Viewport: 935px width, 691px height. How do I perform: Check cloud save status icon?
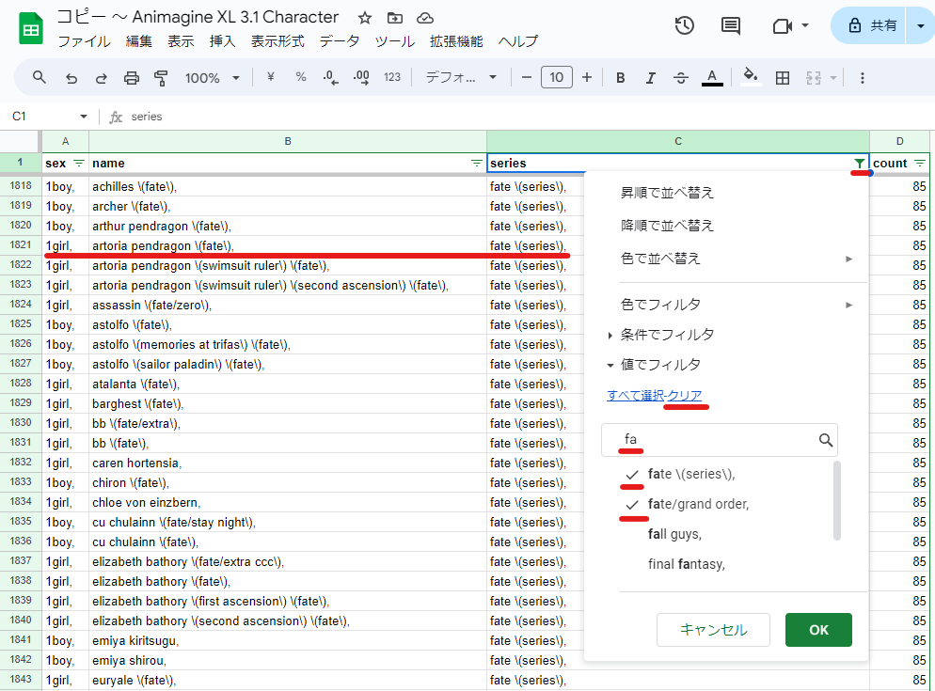click(424, 18)
